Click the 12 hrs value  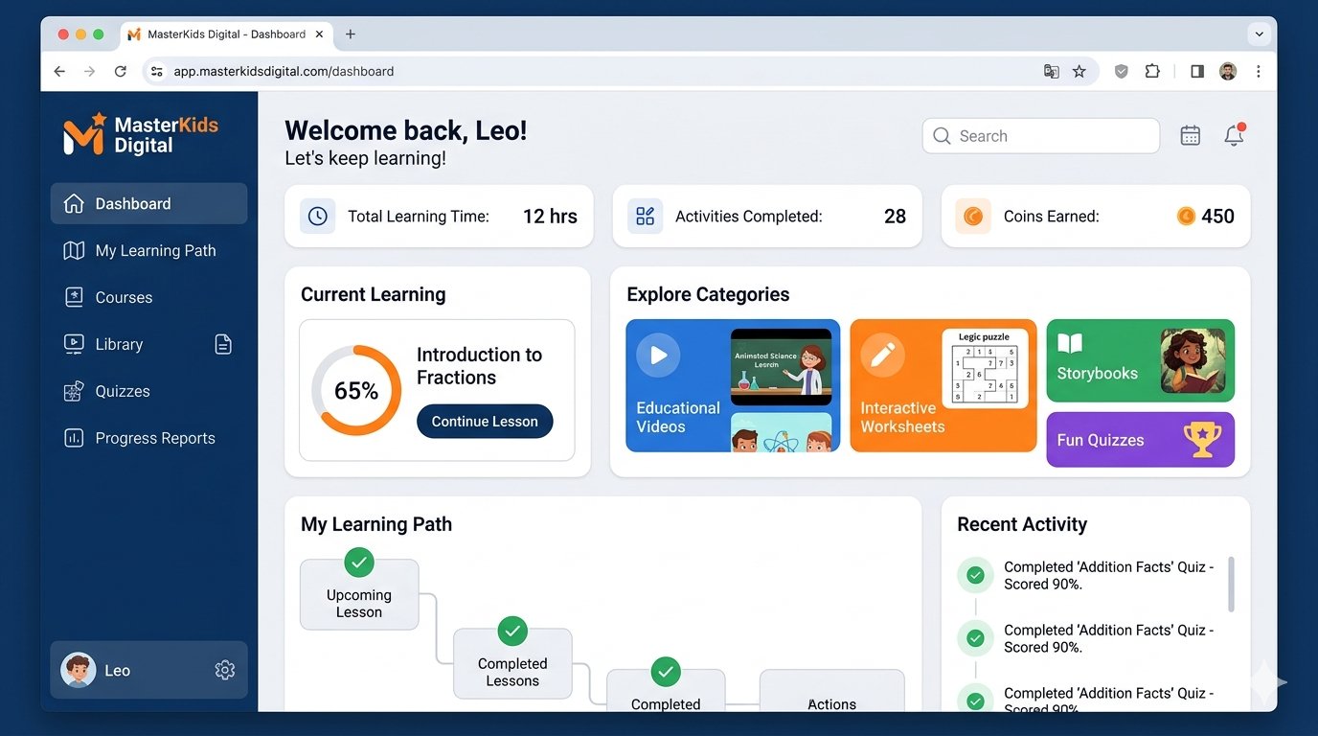[x=550, y=217]
